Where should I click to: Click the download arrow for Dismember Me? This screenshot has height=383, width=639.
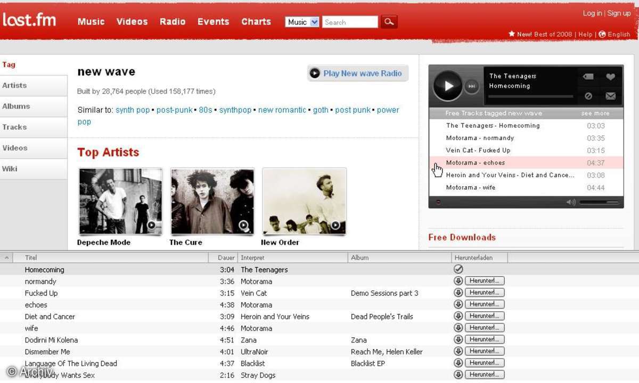pyautogui.click(x=458, y=351)
